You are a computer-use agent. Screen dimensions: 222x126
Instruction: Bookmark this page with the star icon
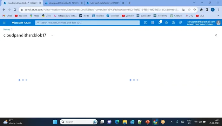pyautogui.click(x=195, y=10)
